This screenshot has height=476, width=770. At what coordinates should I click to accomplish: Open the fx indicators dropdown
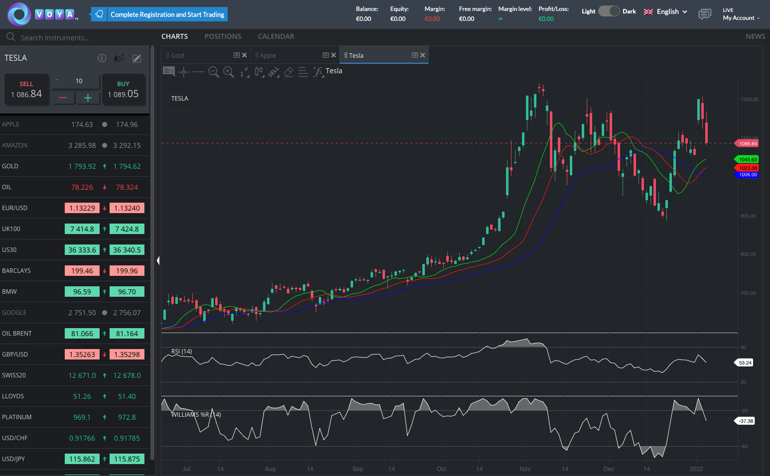(x=318, y=72)
